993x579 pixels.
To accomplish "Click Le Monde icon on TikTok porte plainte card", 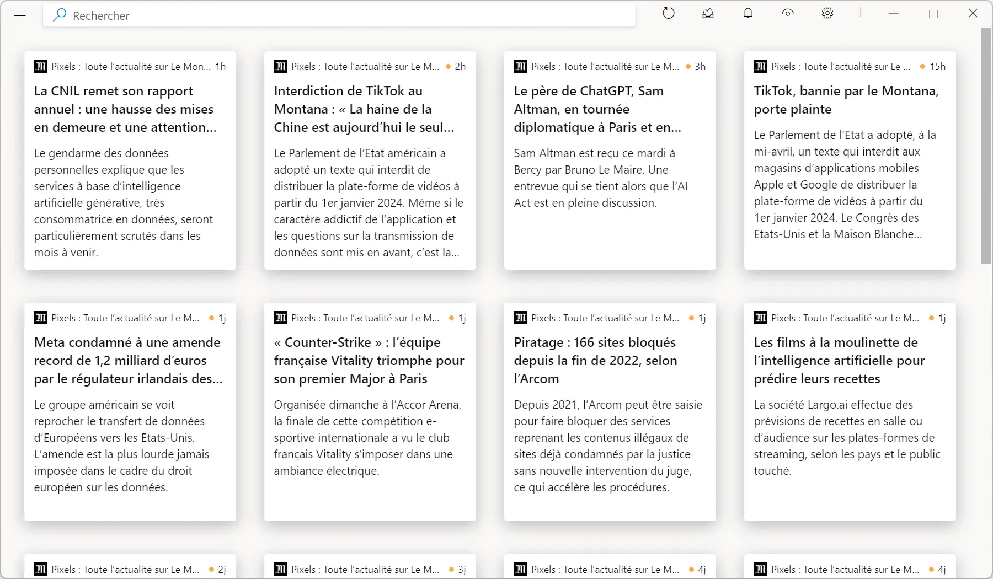I will (761, 67).
